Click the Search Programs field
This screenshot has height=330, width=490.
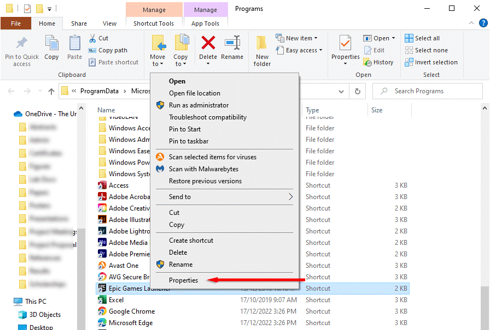[428, 91]
